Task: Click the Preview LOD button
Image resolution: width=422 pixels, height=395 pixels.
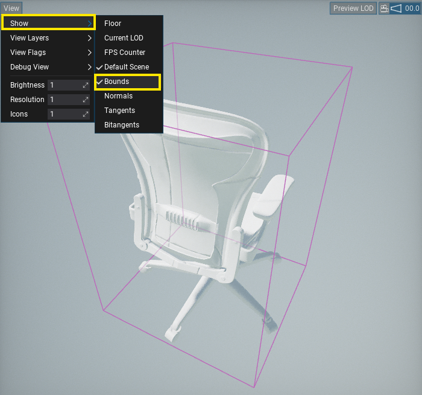Action: pos(353,8)
